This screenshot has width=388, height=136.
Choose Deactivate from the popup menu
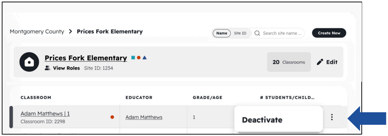coord(262,120)
